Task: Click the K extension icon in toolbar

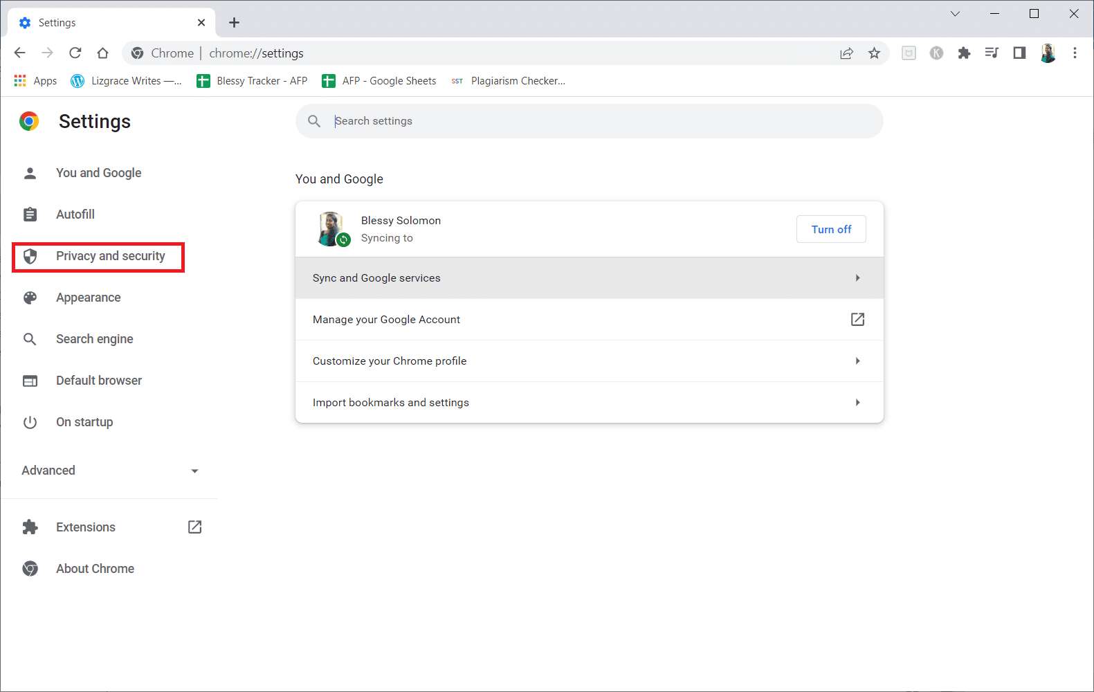Action: 936,53
